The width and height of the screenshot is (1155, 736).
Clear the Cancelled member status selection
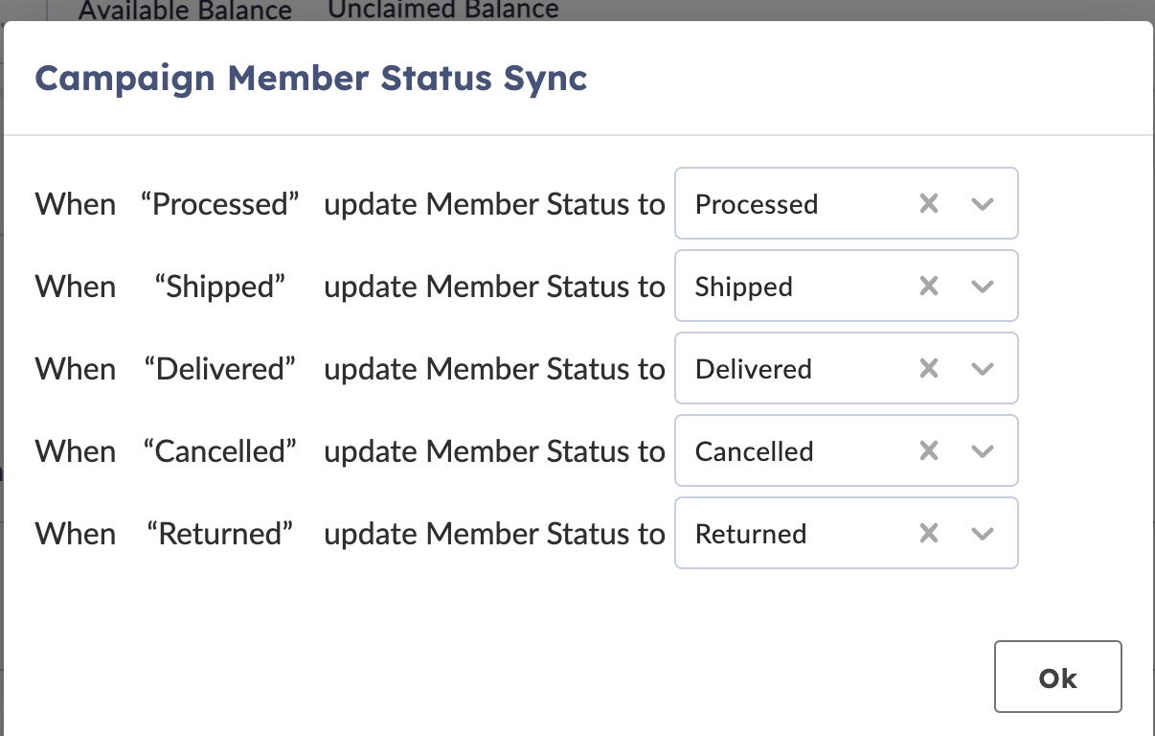click(928, 451)
